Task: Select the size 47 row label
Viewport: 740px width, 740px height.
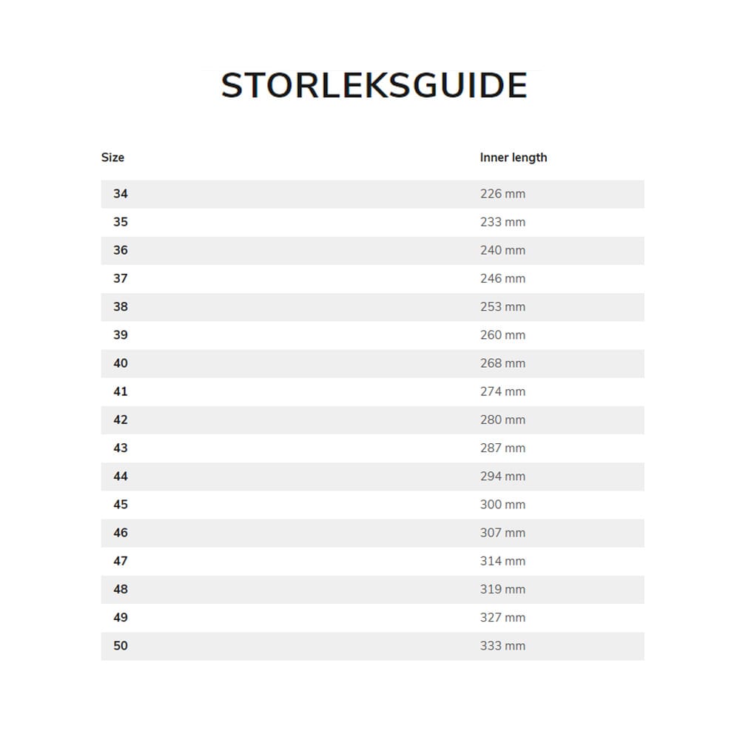Action: tap(121, 561)
